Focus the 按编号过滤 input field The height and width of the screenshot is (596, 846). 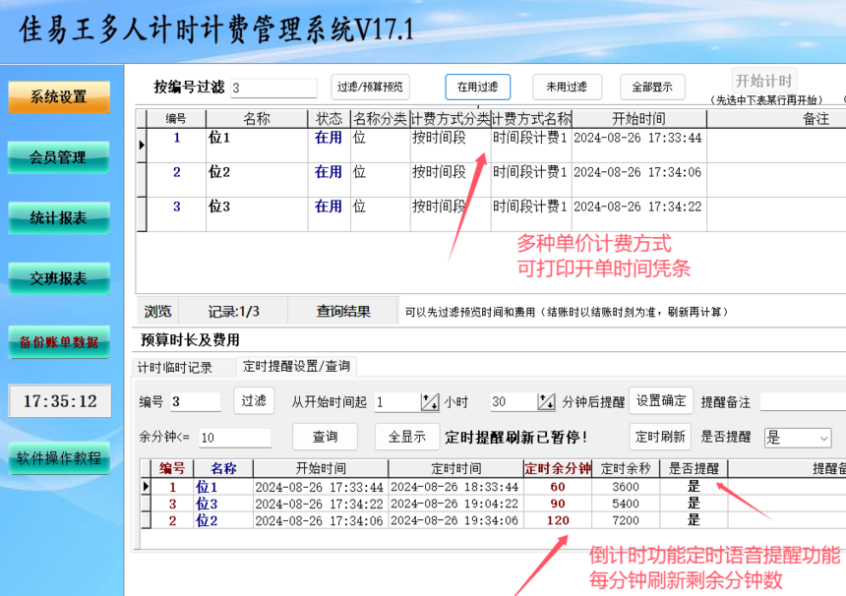pyautogui.click(x=273, y=88)
